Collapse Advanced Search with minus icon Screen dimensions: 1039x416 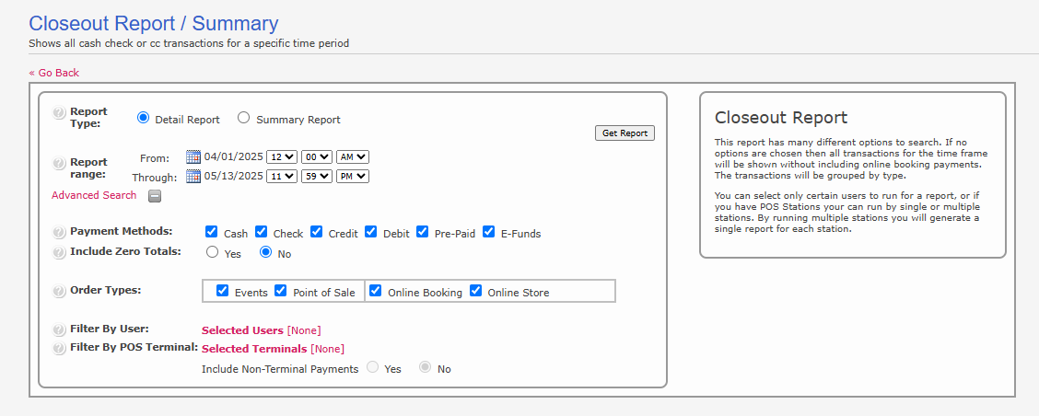click(x=155, y=196)
